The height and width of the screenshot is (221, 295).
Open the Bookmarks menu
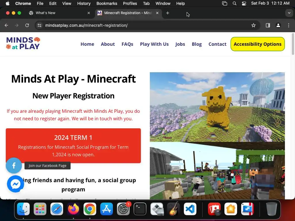click(x=107, y=3)
